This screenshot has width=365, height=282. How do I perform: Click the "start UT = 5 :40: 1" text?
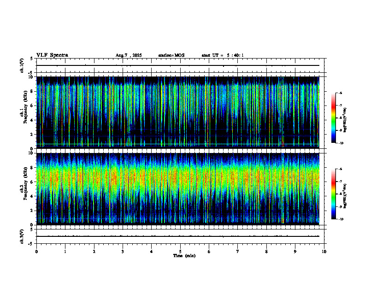click(223, 55)
